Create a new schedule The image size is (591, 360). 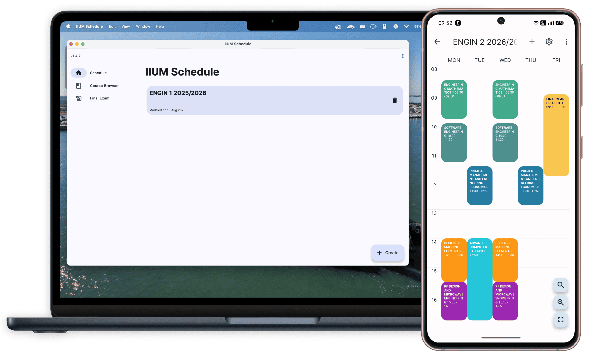[388, 253]
